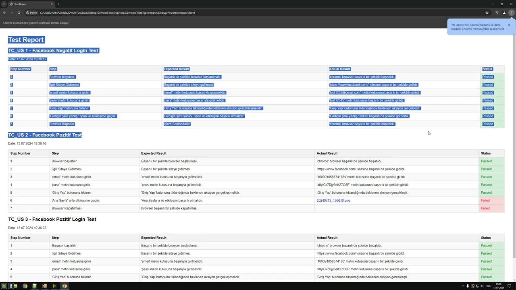Select the Test Report tab

[31, 4]
